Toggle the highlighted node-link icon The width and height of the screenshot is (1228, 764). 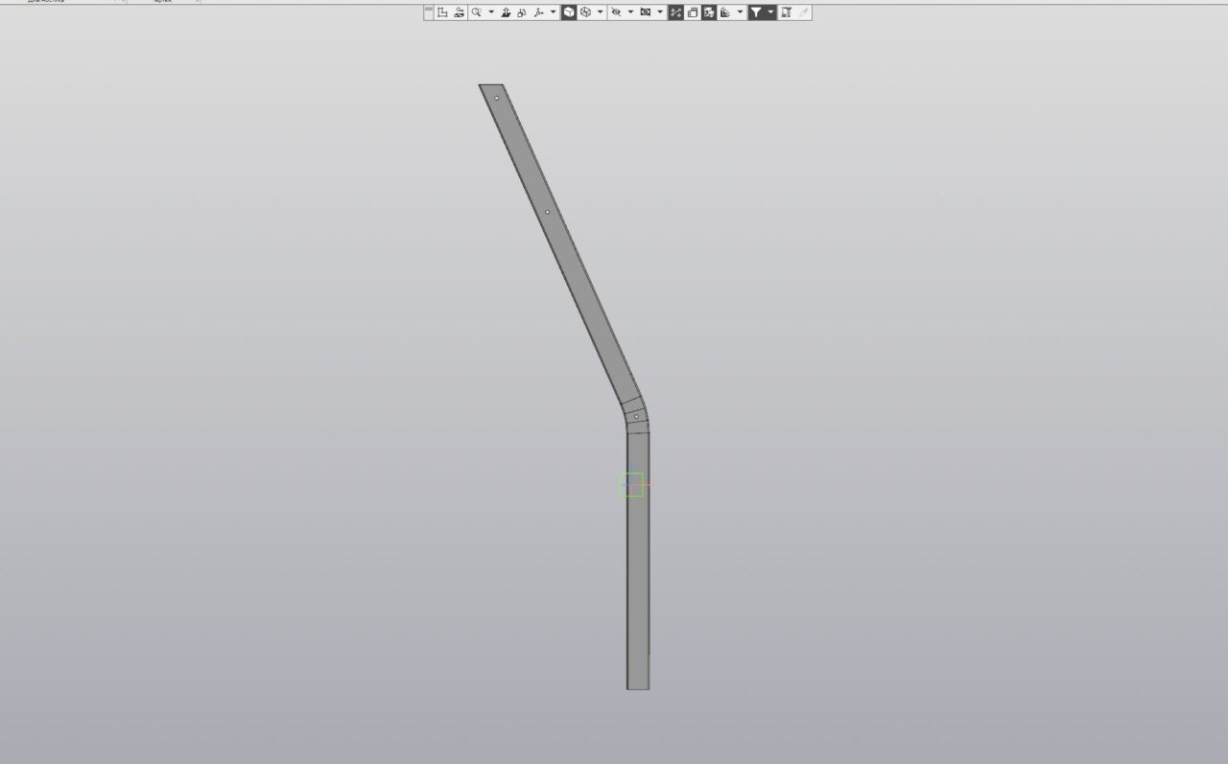(x=676, y=12)
